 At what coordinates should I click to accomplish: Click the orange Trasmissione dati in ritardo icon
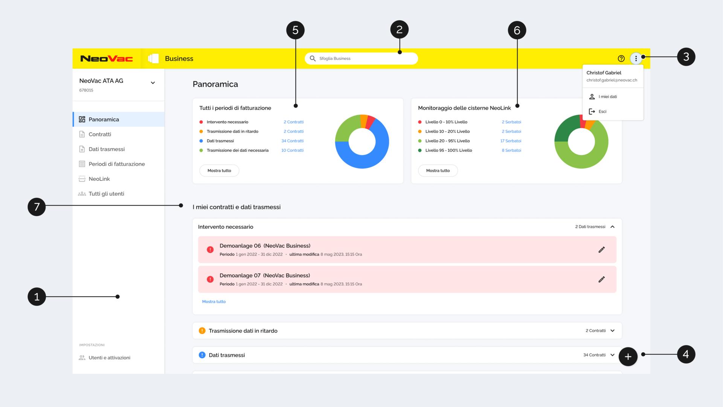pos(202,330)
